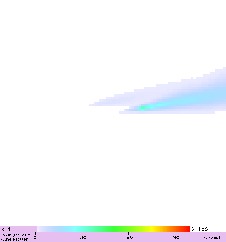This screenshot has height=242, width=226.
Task: Click the '0' scale tick label
Action: 35,237
